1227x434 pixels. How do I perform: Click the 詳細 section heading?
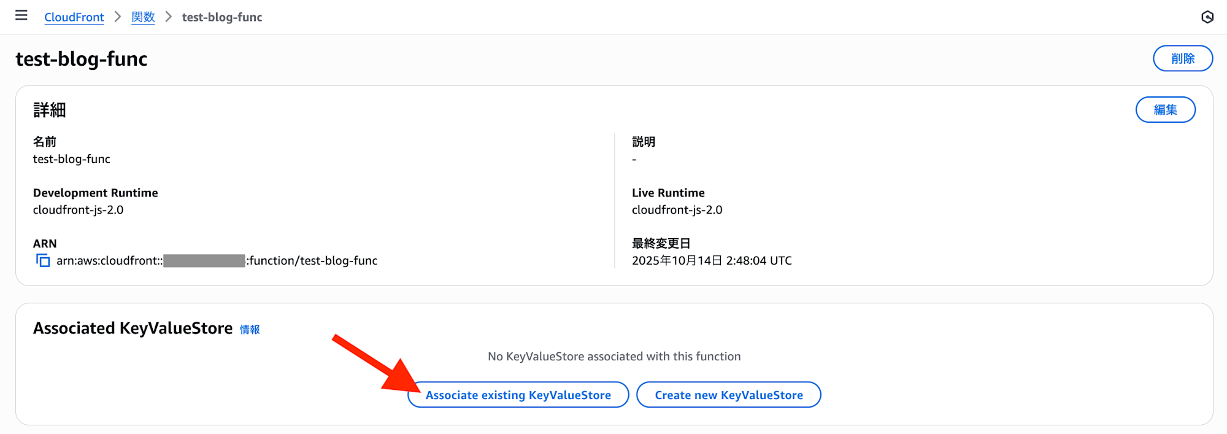pos(50,110)
